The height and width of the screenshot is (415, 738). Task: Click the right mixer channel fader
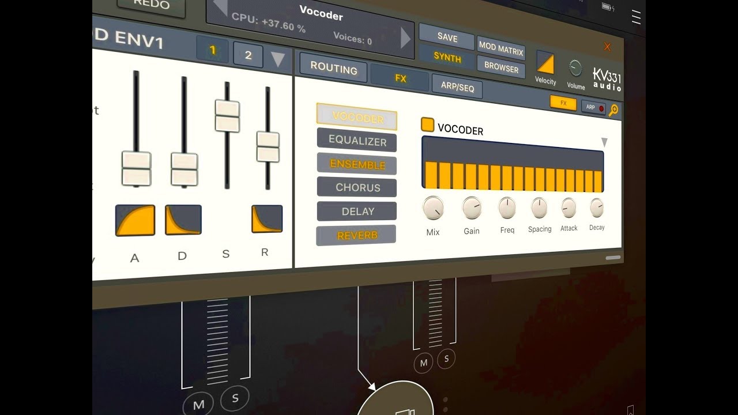[435, 314]
